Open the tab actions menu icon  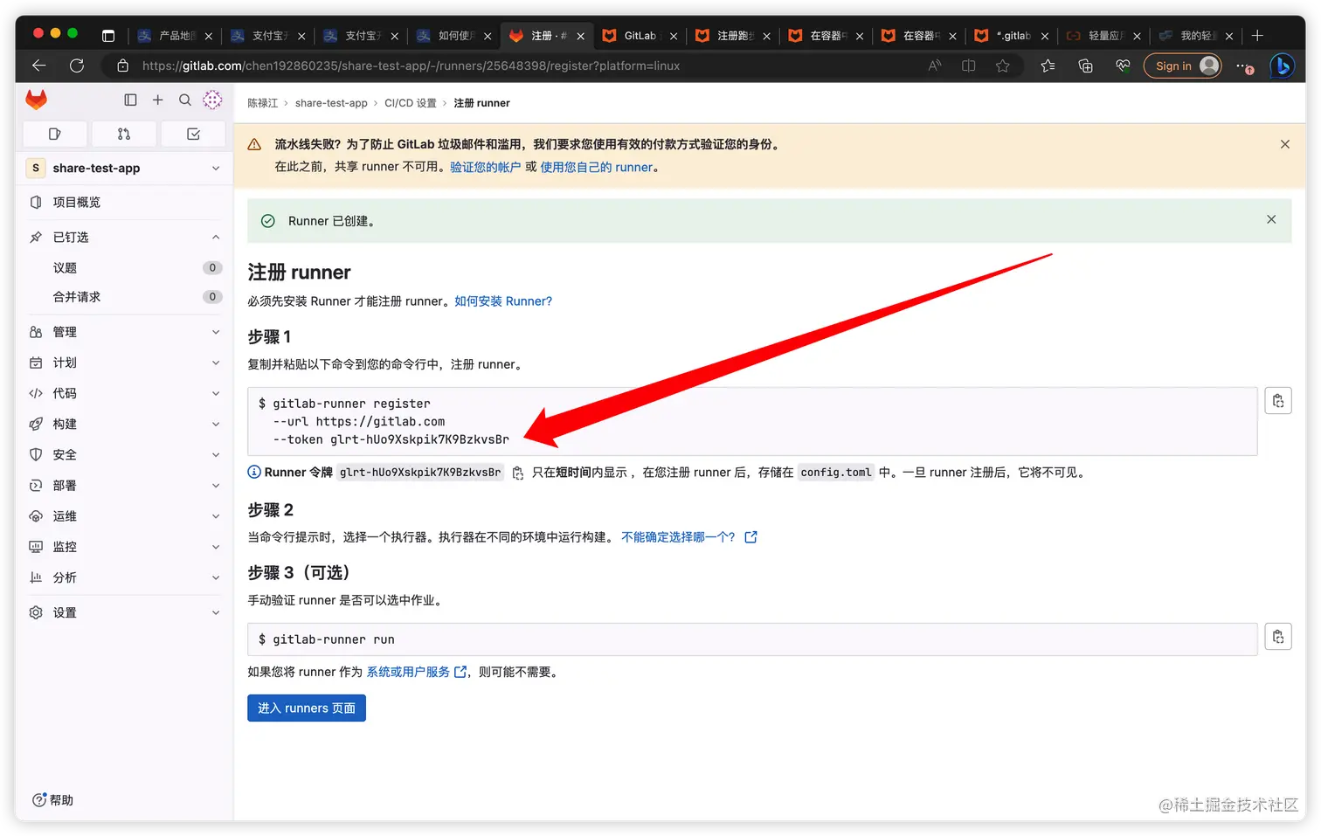(108, 36)
